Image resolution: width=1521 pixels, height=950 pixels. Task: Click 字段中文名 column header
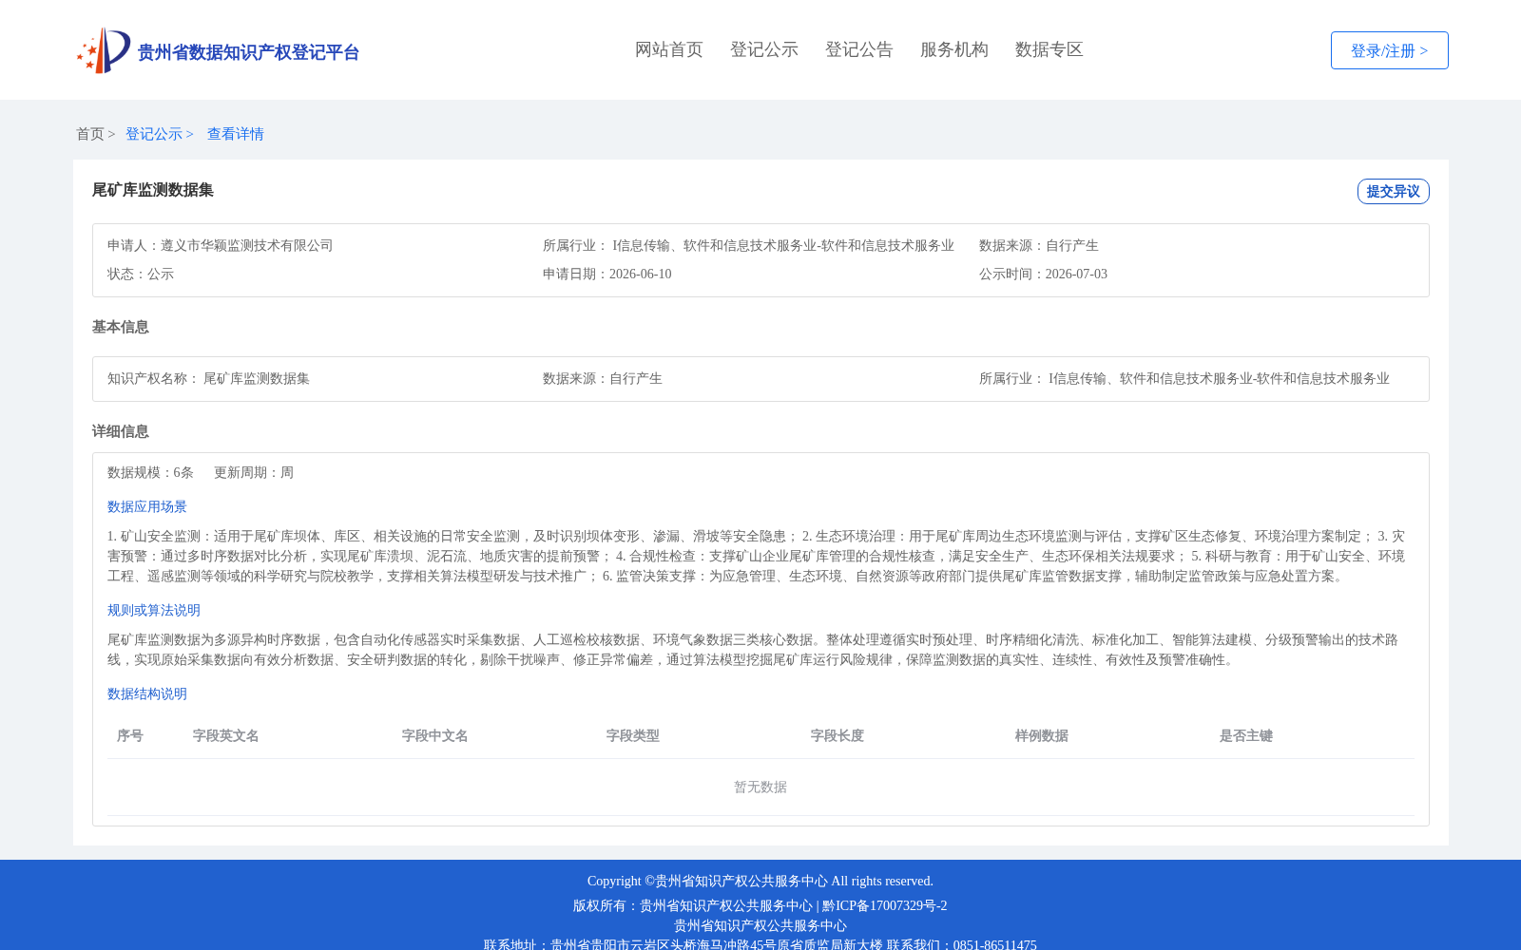click(x=435, y=735)
